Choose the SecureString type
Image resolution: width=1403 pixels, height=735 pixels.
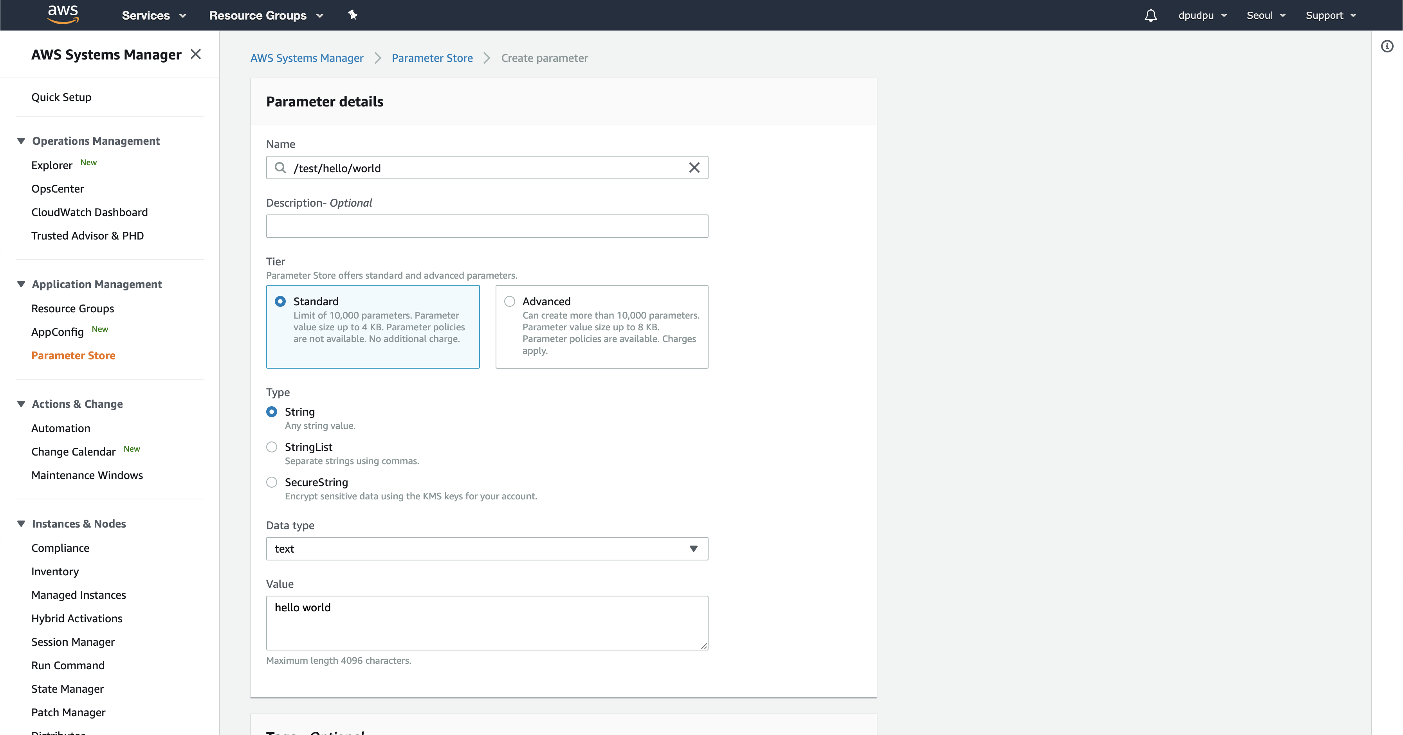pyautogui.click(x=272, y=483)
